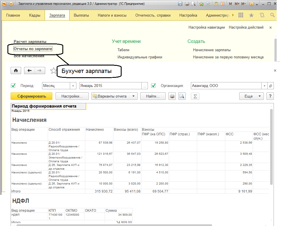This screenshot has height=226, width=281.
Task: Expand the Месяц period type dropdown
Action: pyautogui.click(x=73, y=86)
